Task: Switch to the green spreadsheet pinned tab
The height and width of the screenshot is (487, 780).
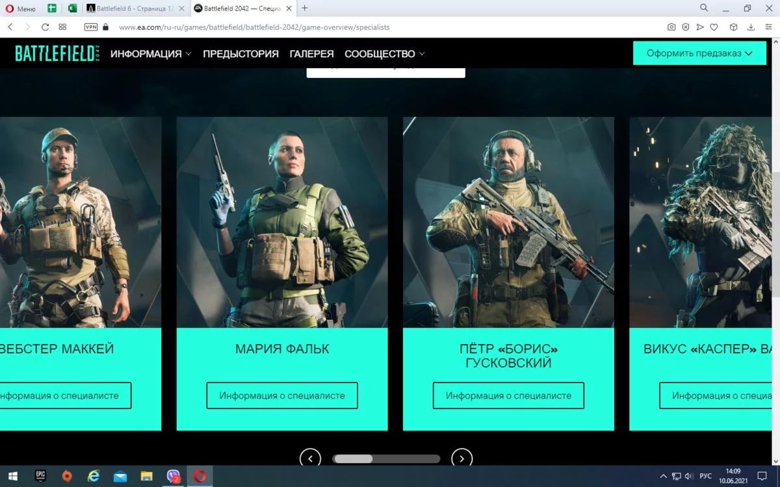Action: pyautogui.click(x=52, y=8)
